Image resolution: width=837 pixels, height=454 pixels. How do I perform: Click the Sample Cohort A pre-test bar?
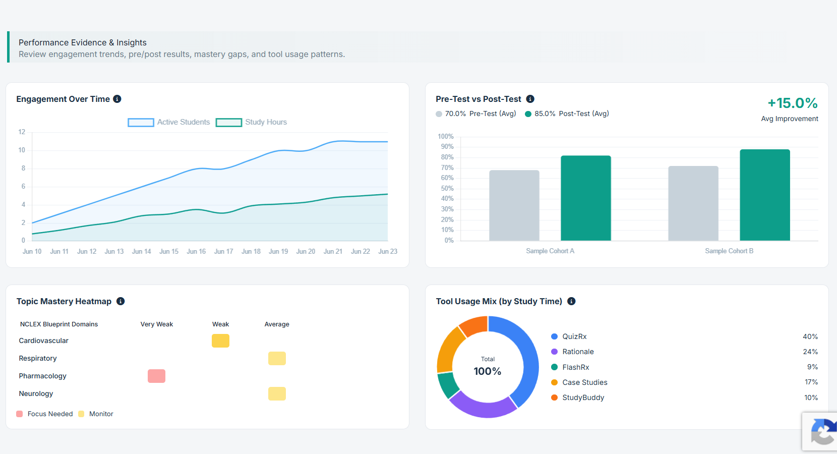click(x=514, y=205)
